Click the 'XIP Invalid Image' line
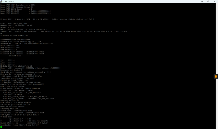The image size is (218, 129). pos(13,95)
